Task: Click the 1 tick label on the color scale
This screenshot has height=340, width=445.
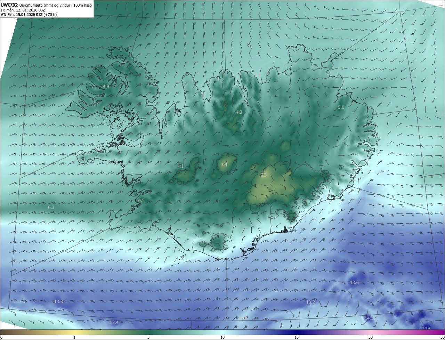Action: click(x=74, y=337)
